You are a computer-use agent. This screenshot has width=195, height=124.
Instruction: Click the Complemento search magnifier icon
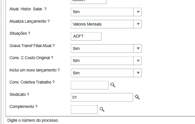(102, 109)
